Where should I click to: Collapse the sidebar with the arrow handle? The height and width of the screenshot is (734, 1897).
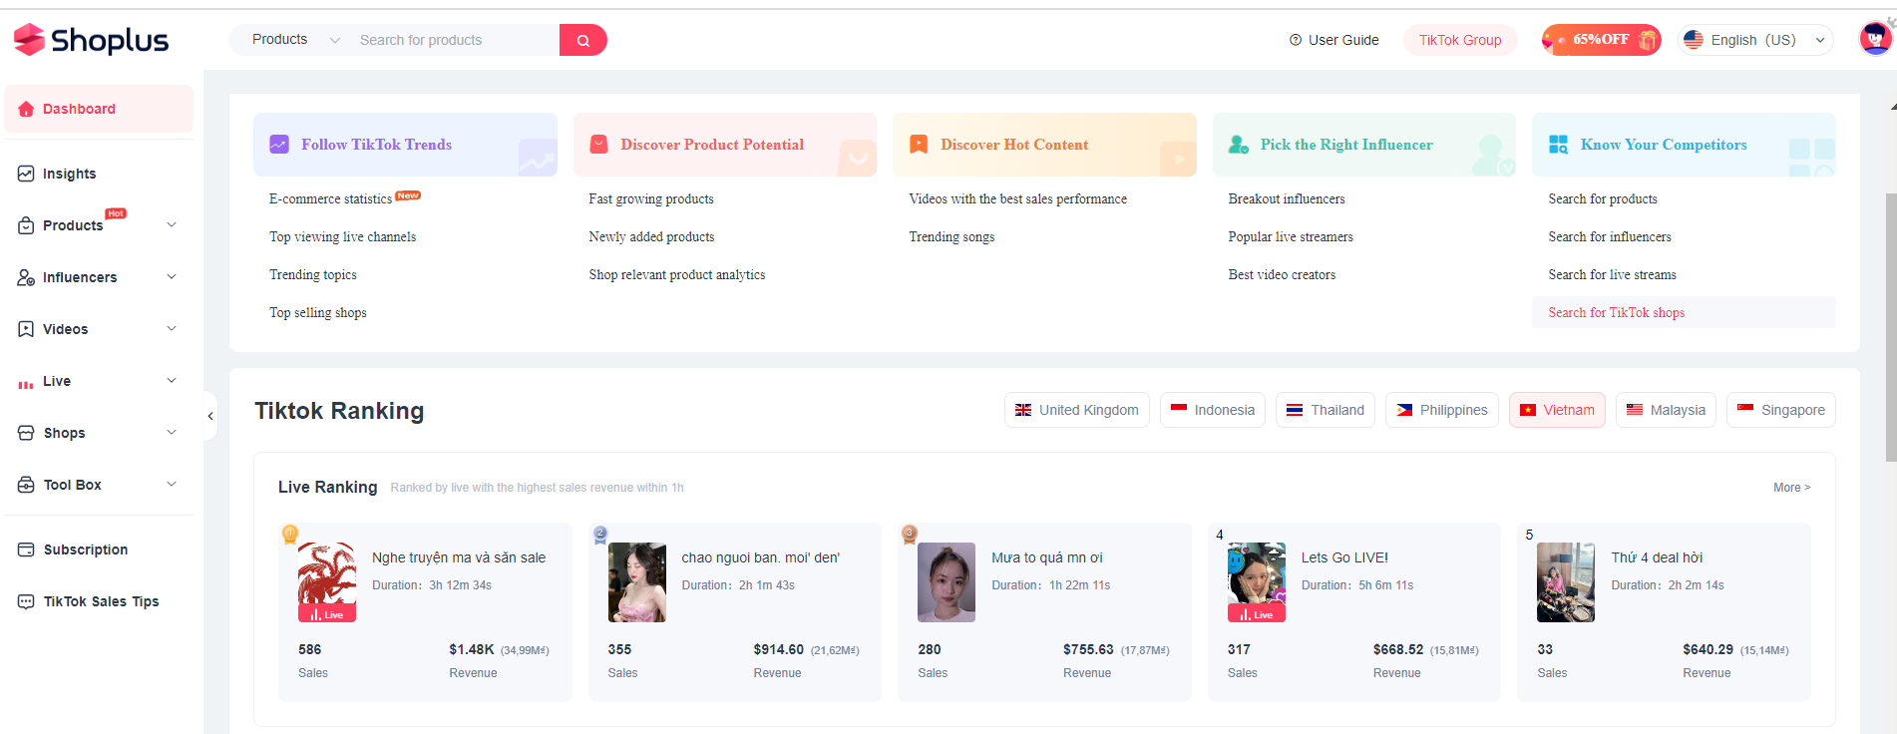(210, 416)
